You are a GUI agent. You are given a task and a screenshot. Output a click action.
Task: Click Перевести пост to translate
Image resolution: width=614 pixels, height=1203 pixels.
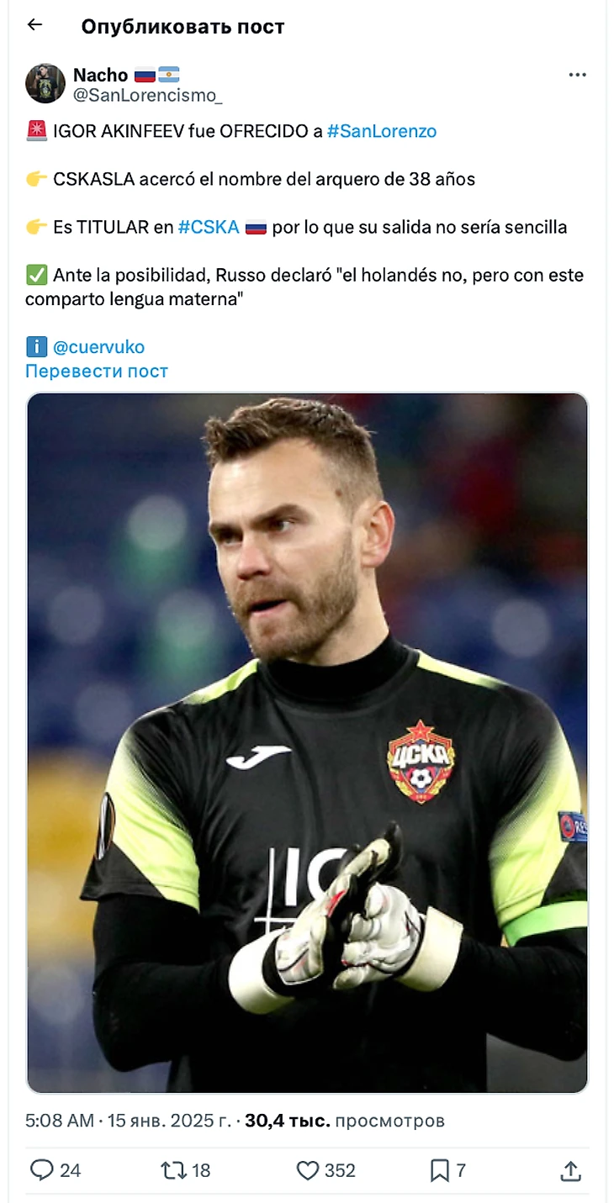click(x=97, y=371)
